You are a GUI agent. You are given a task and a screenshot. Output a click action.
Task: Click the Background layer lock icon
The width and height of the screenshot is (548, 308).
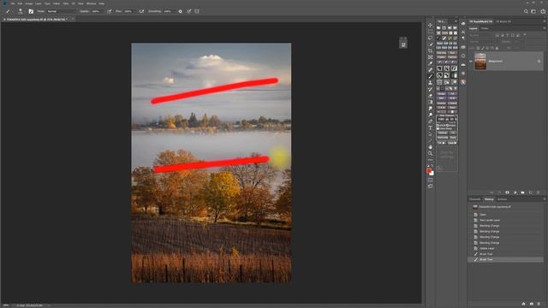tap(539, 61)
